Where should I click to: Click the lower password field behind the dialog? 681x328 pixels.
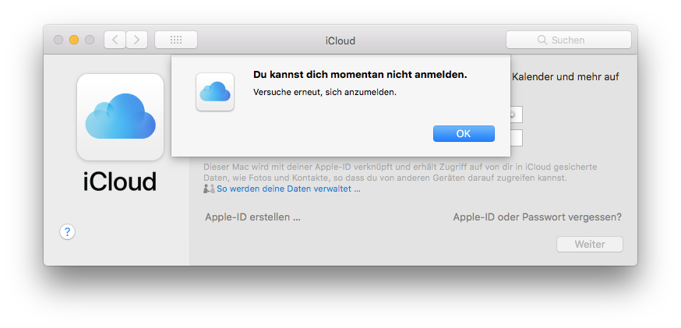516,138
